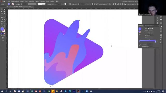
Task: Open the fill color dropdown in control bar
Action: coord(10,4)
